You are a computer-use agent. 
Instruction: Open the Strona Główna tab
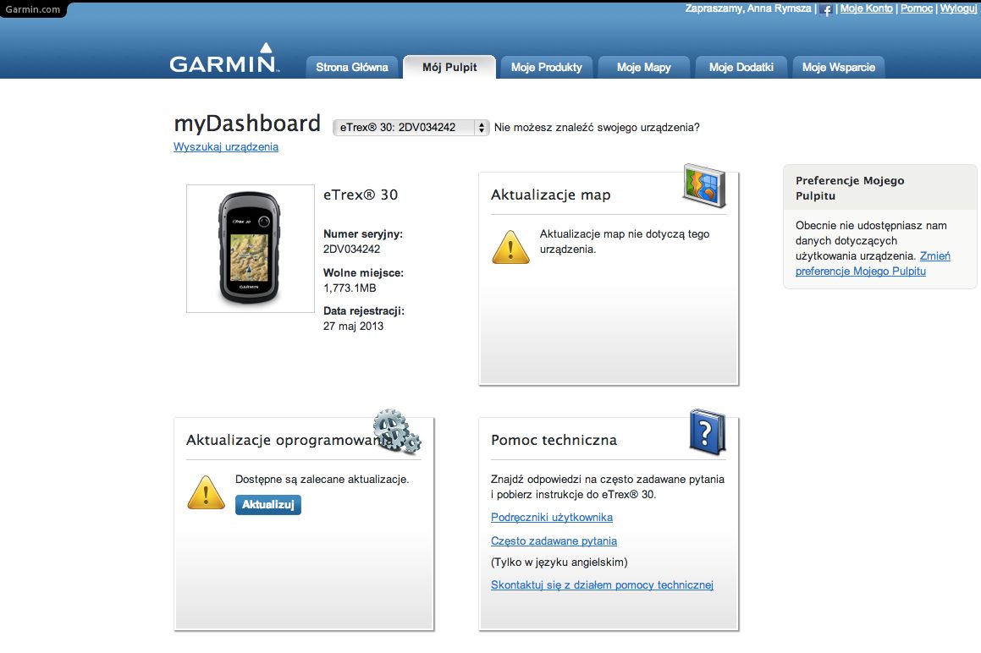click(x=351, y=67)
